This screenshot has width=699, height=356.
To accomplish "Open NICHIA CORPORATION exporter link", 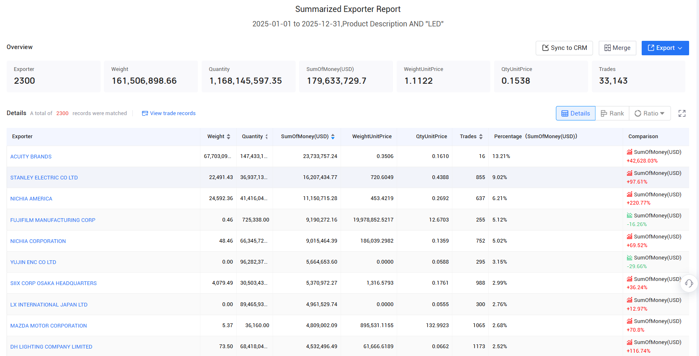I will point(38,241).
